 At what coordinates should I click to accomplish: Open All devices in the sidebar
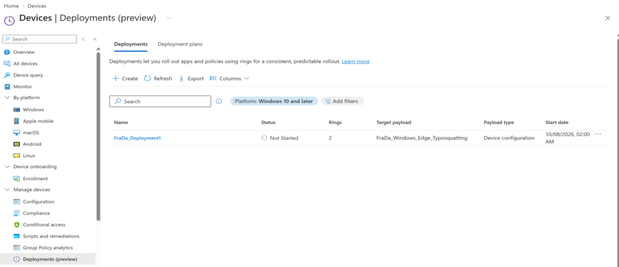[25, 63]
